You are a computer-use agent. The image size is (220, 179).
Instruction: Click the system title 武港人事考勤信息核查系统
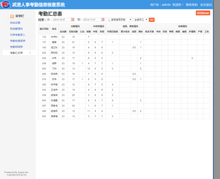pos(39,5)
